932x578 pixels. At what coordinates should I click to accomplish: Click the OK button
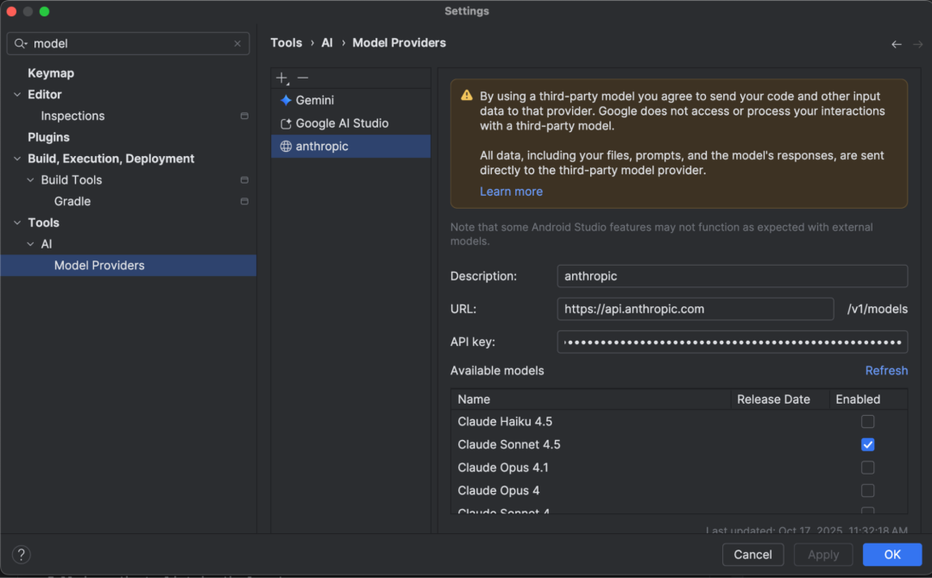point(892,555)
